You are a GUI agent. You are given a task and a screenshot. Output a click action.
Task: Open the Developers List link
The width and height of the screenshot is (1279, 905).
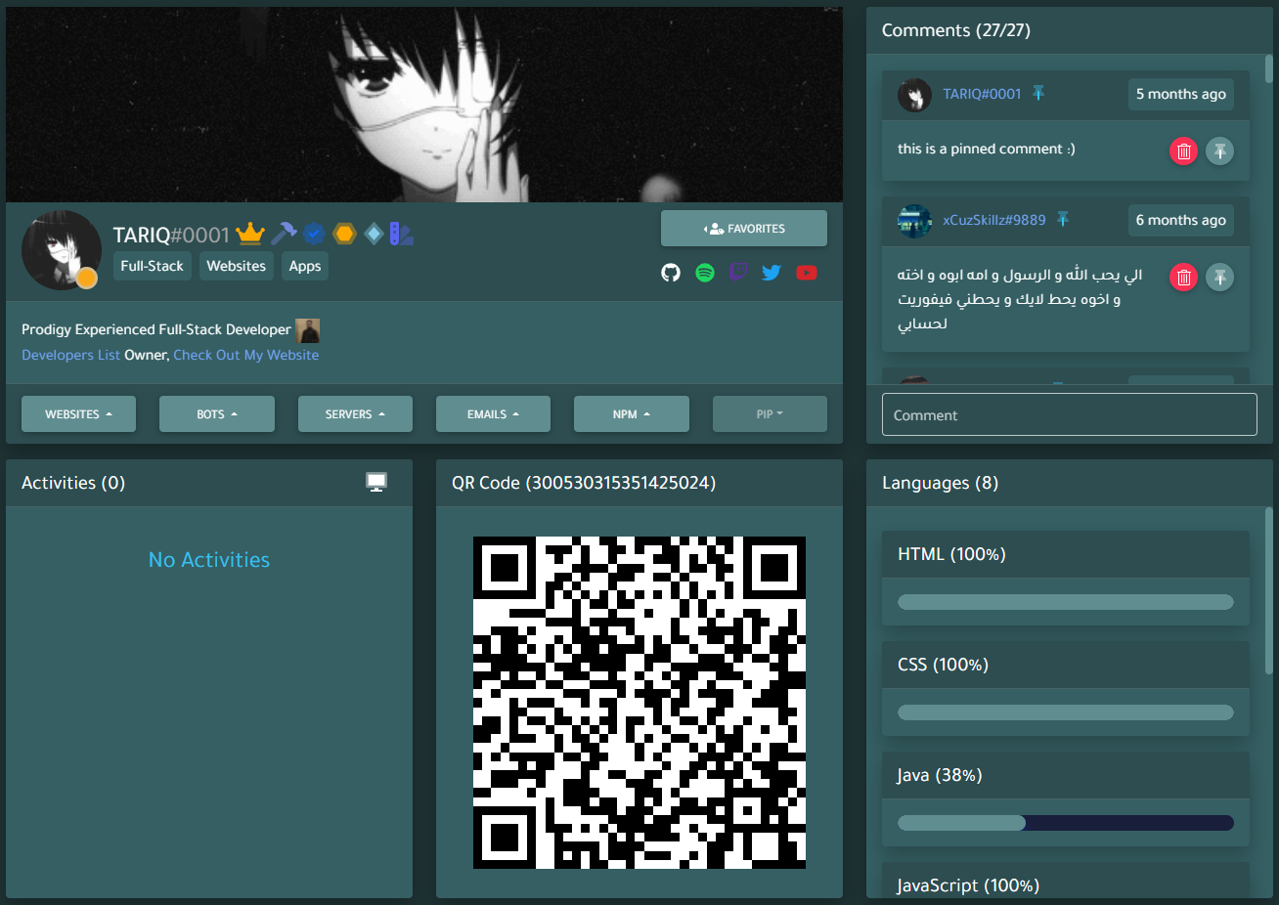click(x=71, y=355)
